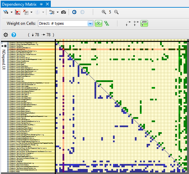
Task: Open dropdown arrow next to tree layout icon
Action: (x=58, y=12)
